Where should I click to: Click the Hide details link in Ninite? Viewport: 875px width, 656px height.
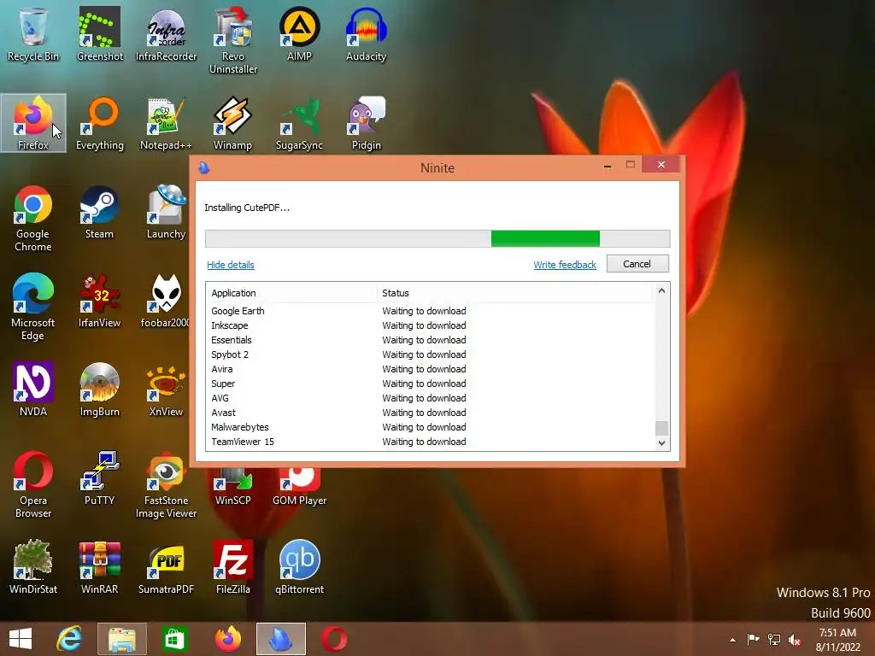pos(231,265)
